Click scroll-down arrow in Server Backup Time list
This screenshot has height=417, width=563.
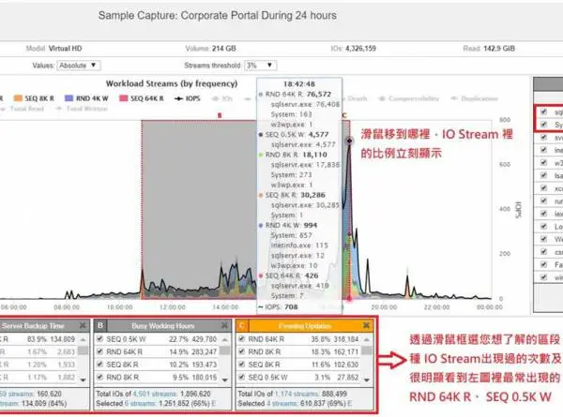(x=83, y=380)
